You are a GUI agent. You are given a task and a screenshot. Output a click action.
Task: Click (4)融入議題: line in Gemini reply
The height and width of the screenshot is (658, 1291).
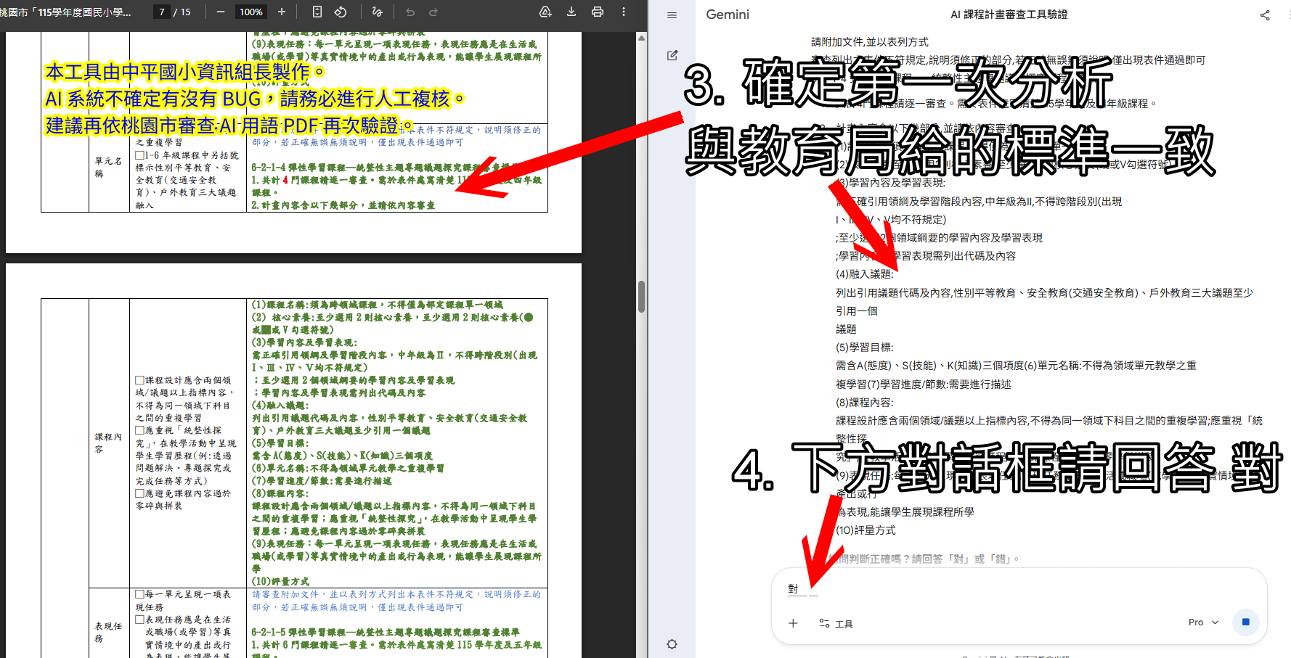point(865,274)
